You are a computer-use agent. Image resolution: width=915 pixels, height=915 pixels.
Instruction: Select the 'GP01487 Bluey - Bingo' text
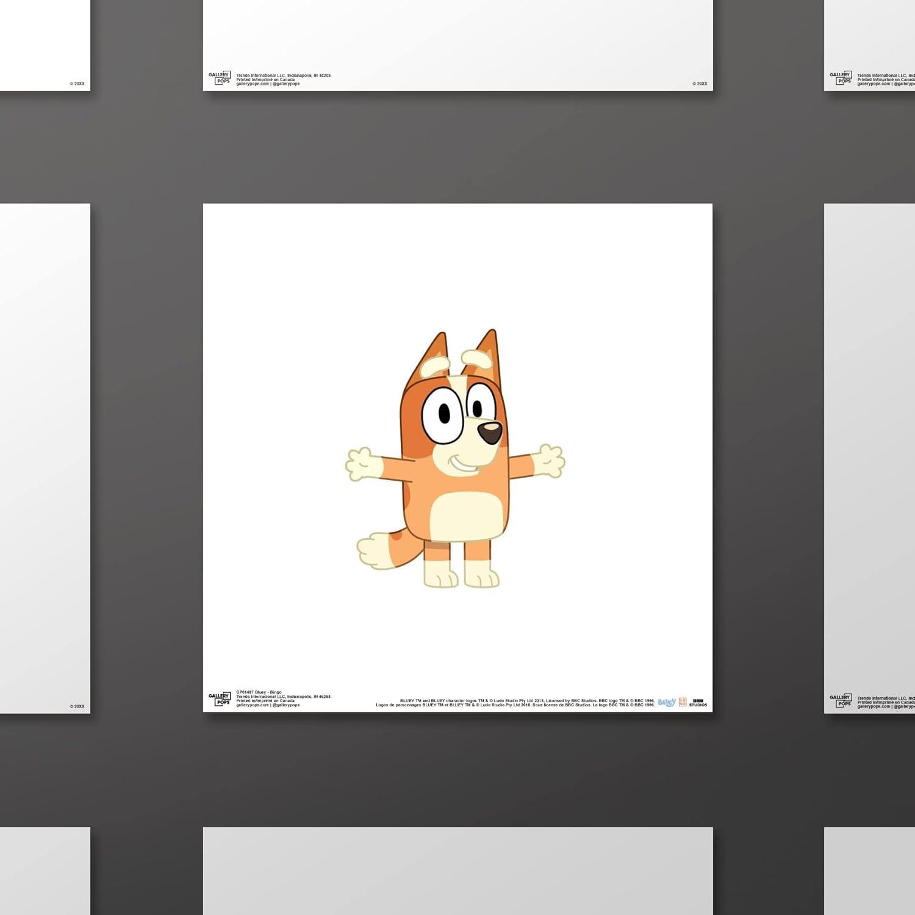(x=259, y=692)
